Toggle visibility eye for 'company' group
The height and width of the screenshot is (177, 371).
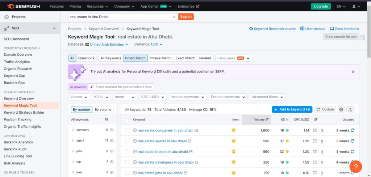[112, 130]
